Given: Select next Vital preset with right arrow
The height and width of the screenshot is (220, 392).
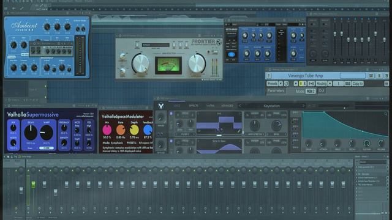Looking at the screenshot, I should (303, 106).
